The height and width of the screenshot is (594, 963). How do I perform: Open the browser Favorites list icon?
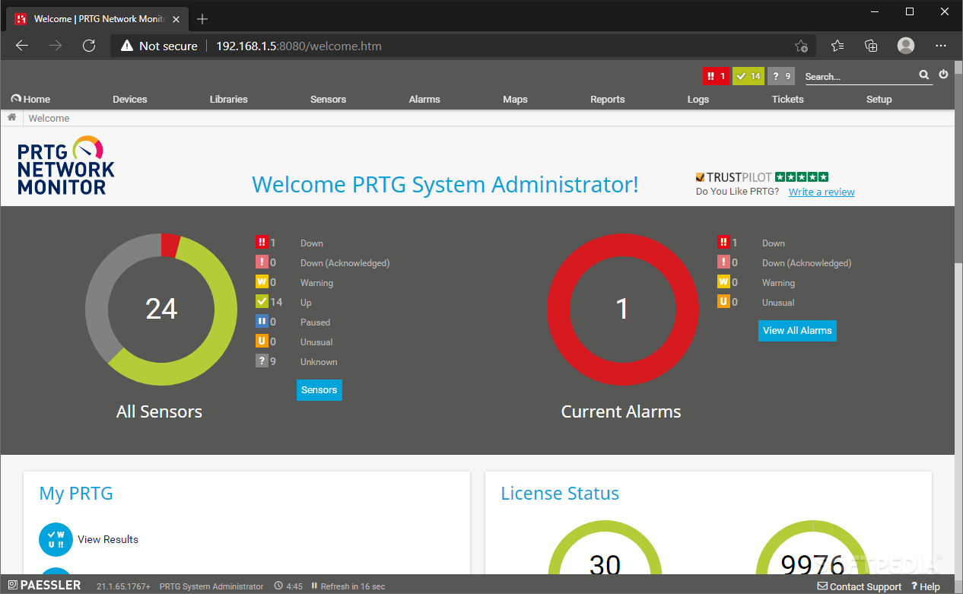(x=837, y=46)
